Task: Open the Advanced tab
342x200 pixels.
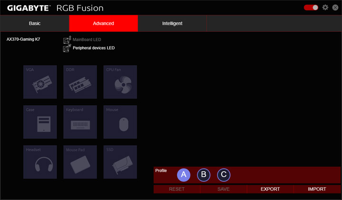Action: click(104, 24)
